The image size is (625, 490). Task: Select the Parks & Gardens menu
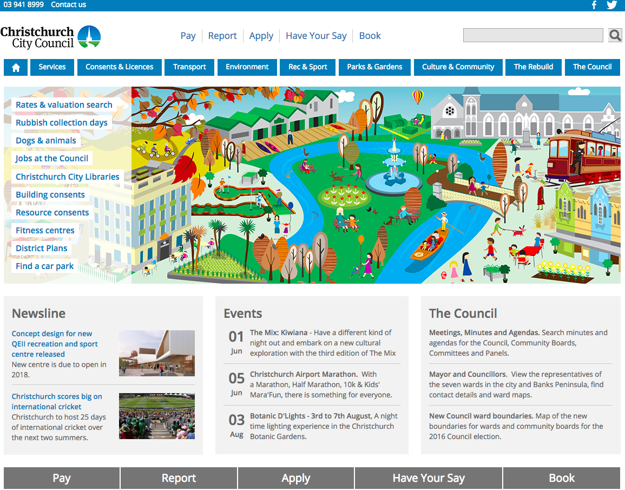(374, 67)
